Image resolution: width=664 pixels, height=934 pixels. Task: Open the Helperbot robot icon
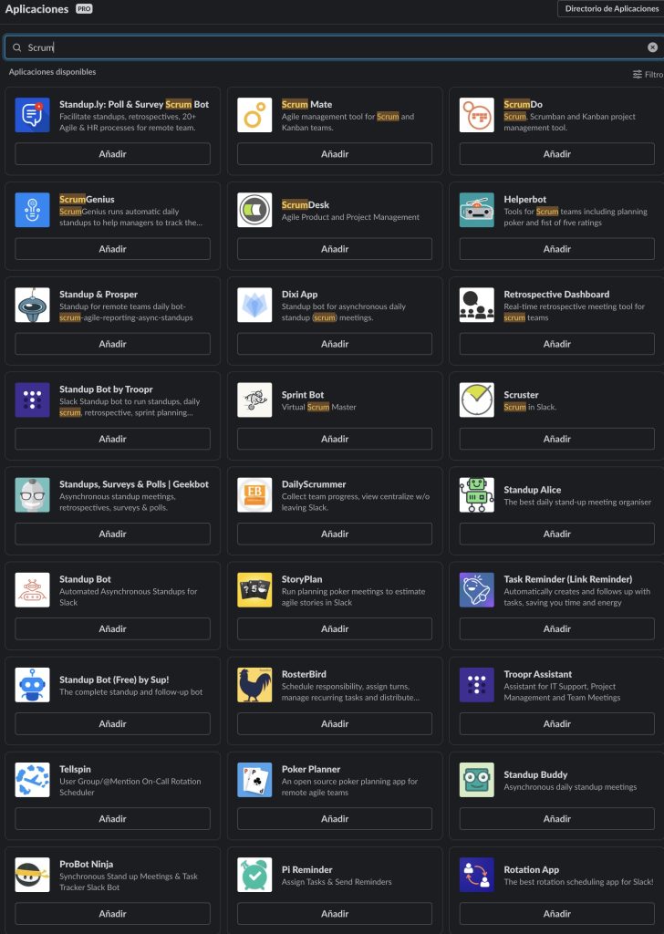click(x=476, y=210)
